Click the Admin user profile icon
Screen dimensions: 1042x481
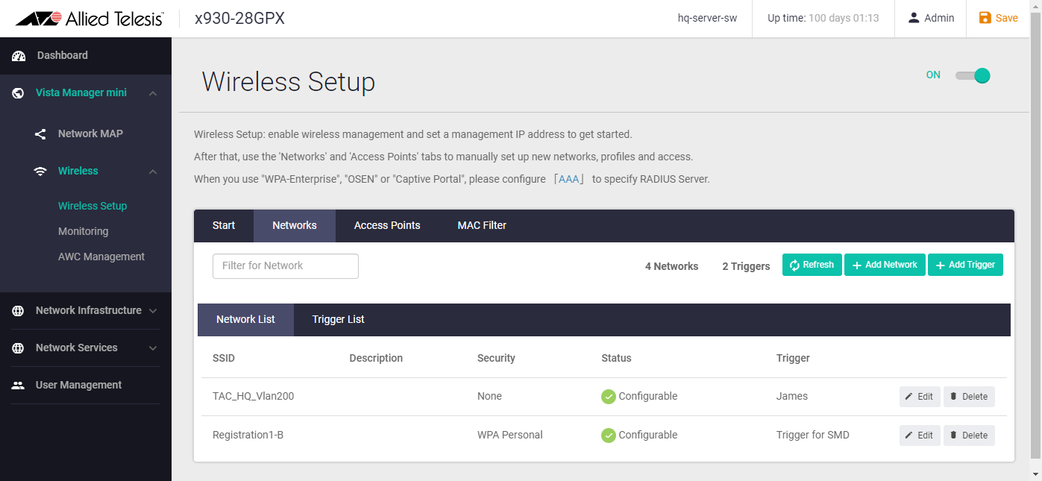tap(914, 18)
